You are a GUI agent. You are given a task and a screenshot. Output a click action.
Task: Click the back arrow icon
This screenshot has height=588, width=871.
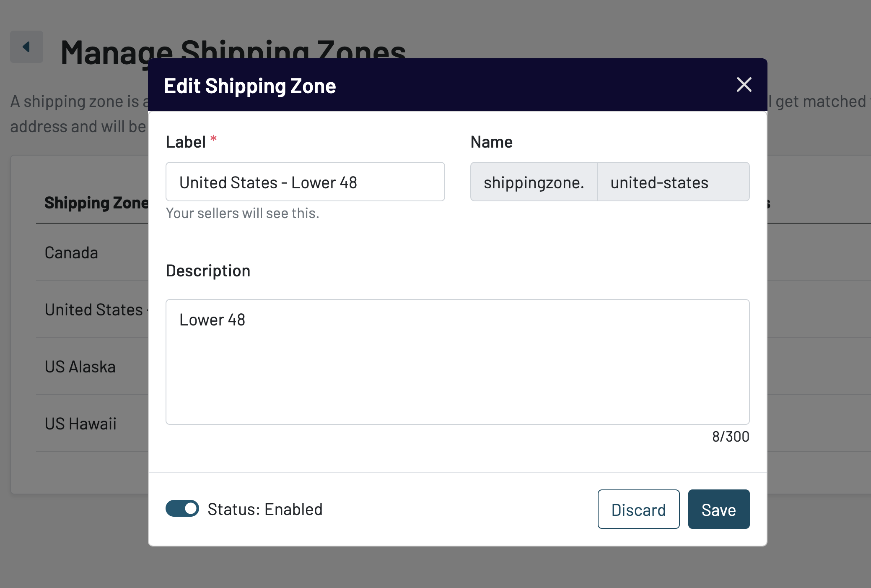[26, 47]
